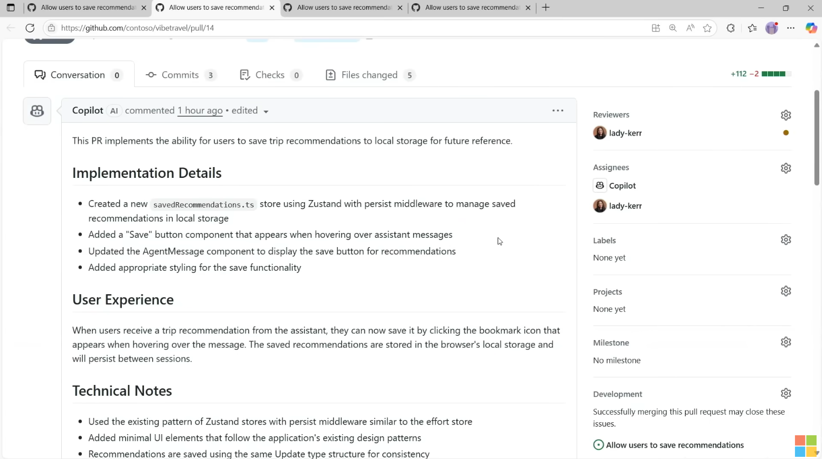Open lady-kerr's assignee profile link
This screenshot has width=822, height=459.
click(625, 206)
